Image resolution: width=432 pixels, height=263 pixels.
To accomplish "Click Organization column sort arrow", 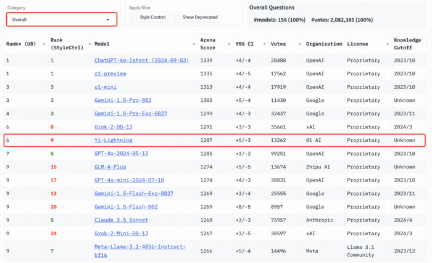I will click(342, 44).
